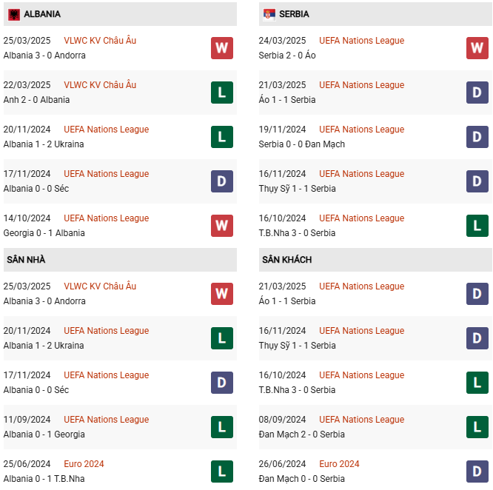Open the Euro 2024 link dated 25/06/2024
The image size is (493, 490).
[x=84, y=464]
